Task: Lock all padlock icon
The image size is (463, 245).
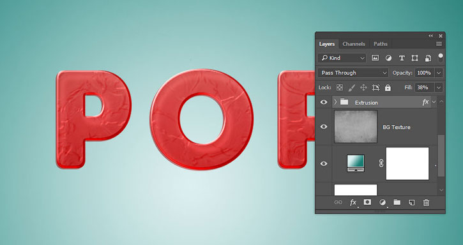Action: [388, 87]
